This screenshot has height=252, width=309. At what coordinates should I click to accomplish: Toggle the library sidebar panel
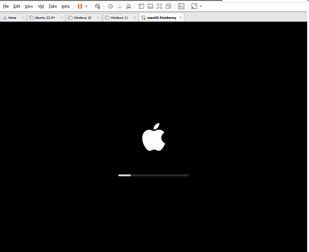141,6
